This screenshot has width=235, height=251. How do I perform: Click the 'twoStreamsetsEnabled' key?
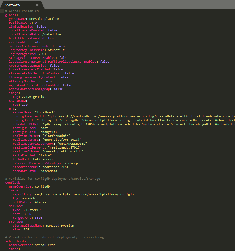(28, 66)
